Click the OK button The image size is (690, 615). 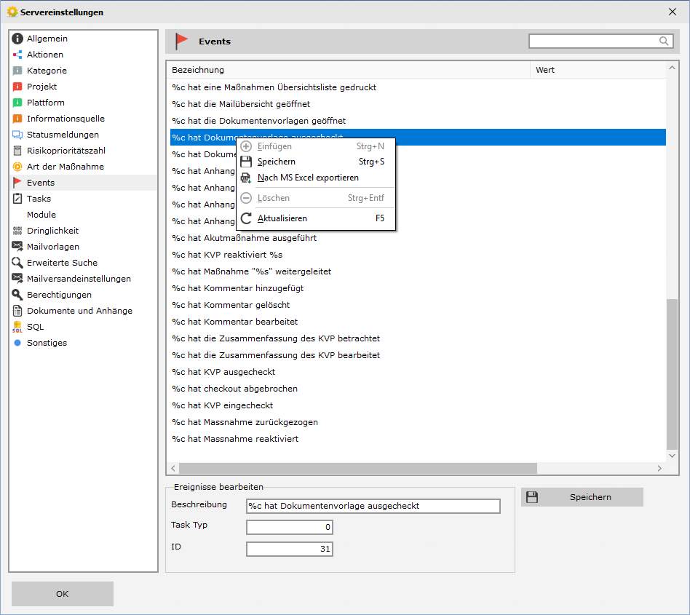(63, 594)
